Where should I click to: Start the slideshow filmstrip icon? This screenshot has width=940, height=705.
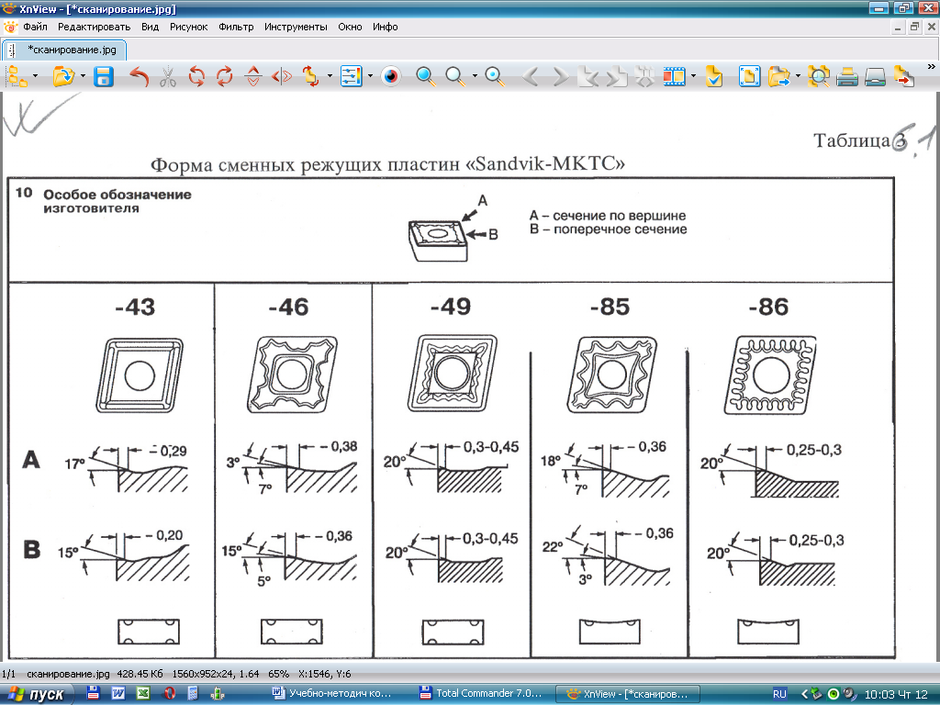coord(675,77)
